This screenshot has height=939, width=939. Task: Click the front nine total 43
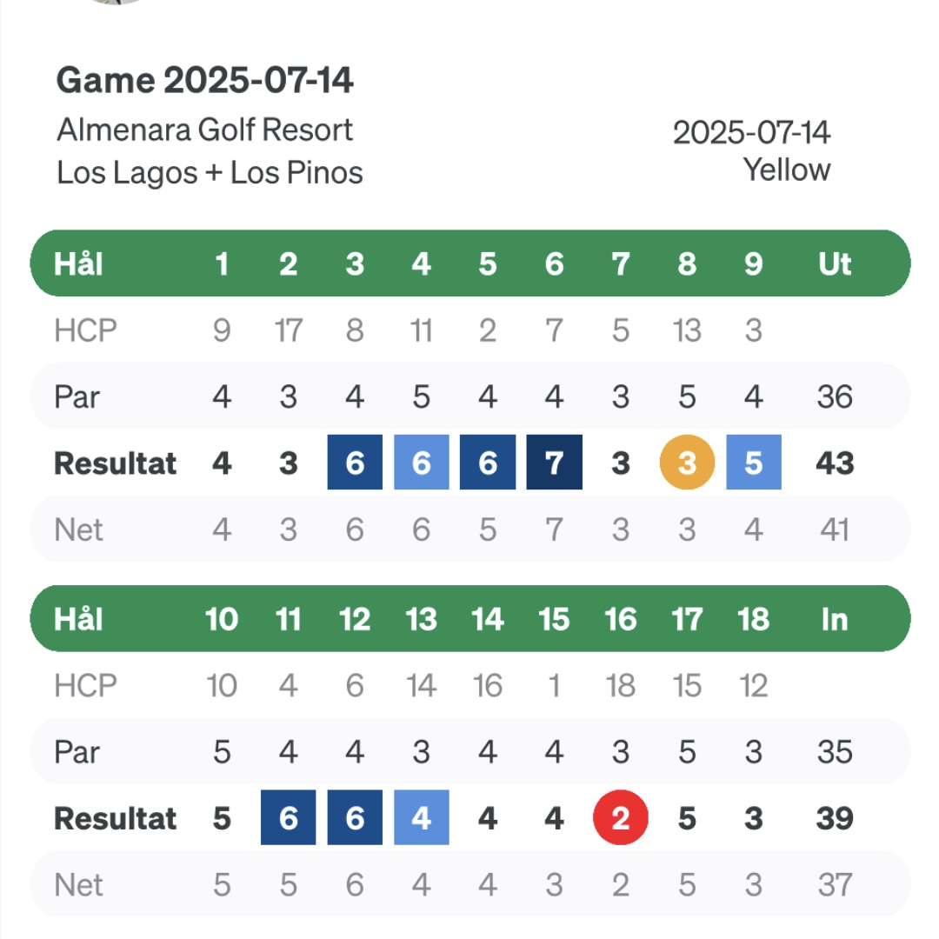(x=835, y=463)
